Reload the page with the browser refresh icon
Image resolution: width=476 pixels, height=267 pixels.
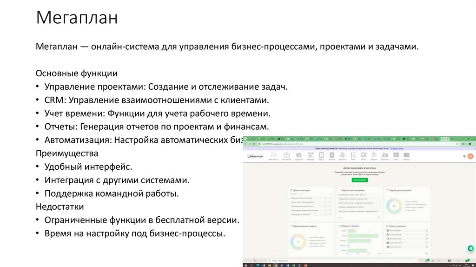[x=254, y=144]
